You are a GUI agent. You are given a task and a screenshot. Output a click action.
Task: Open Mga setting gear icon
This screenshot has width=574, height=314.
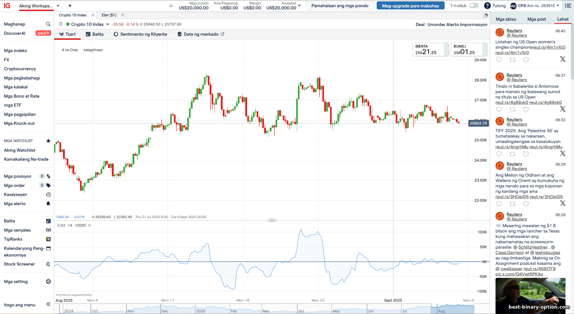tap(48, 281)
